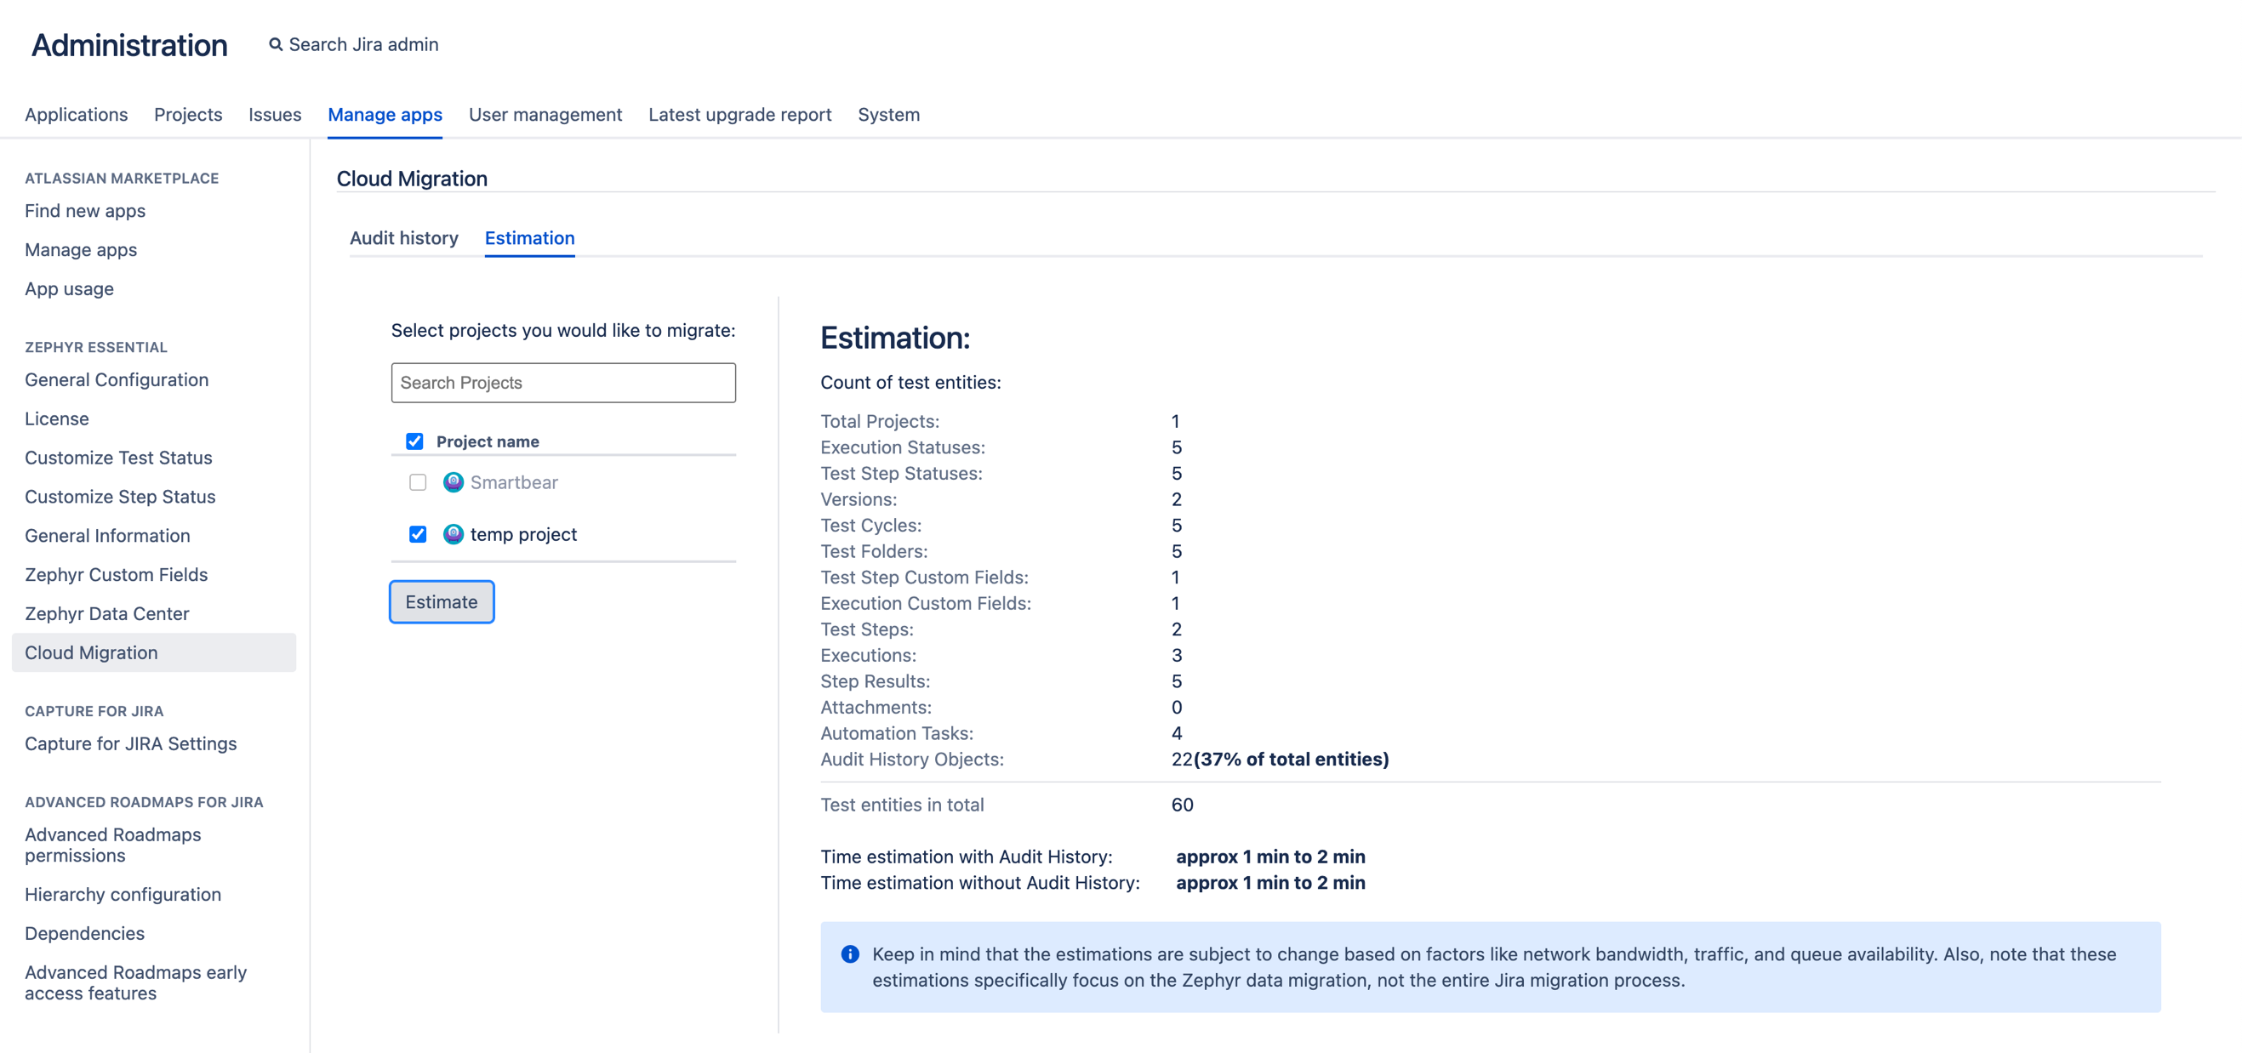Open the User management section
Image resolution: width=2242 pixels, height=1053 pixels.
click(545, 114)
